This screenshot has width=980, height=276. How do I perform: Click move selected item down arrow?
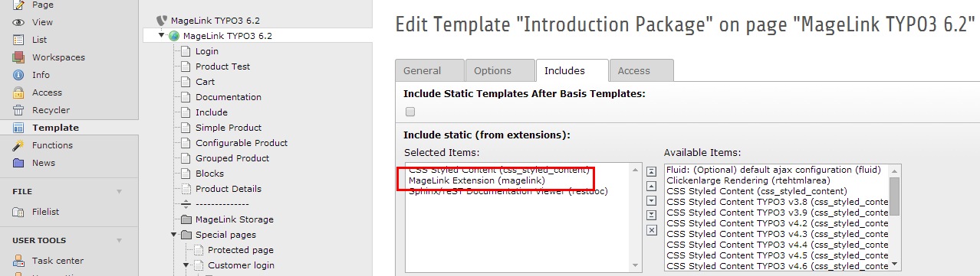pyautogui.click(x=652, y=200)
